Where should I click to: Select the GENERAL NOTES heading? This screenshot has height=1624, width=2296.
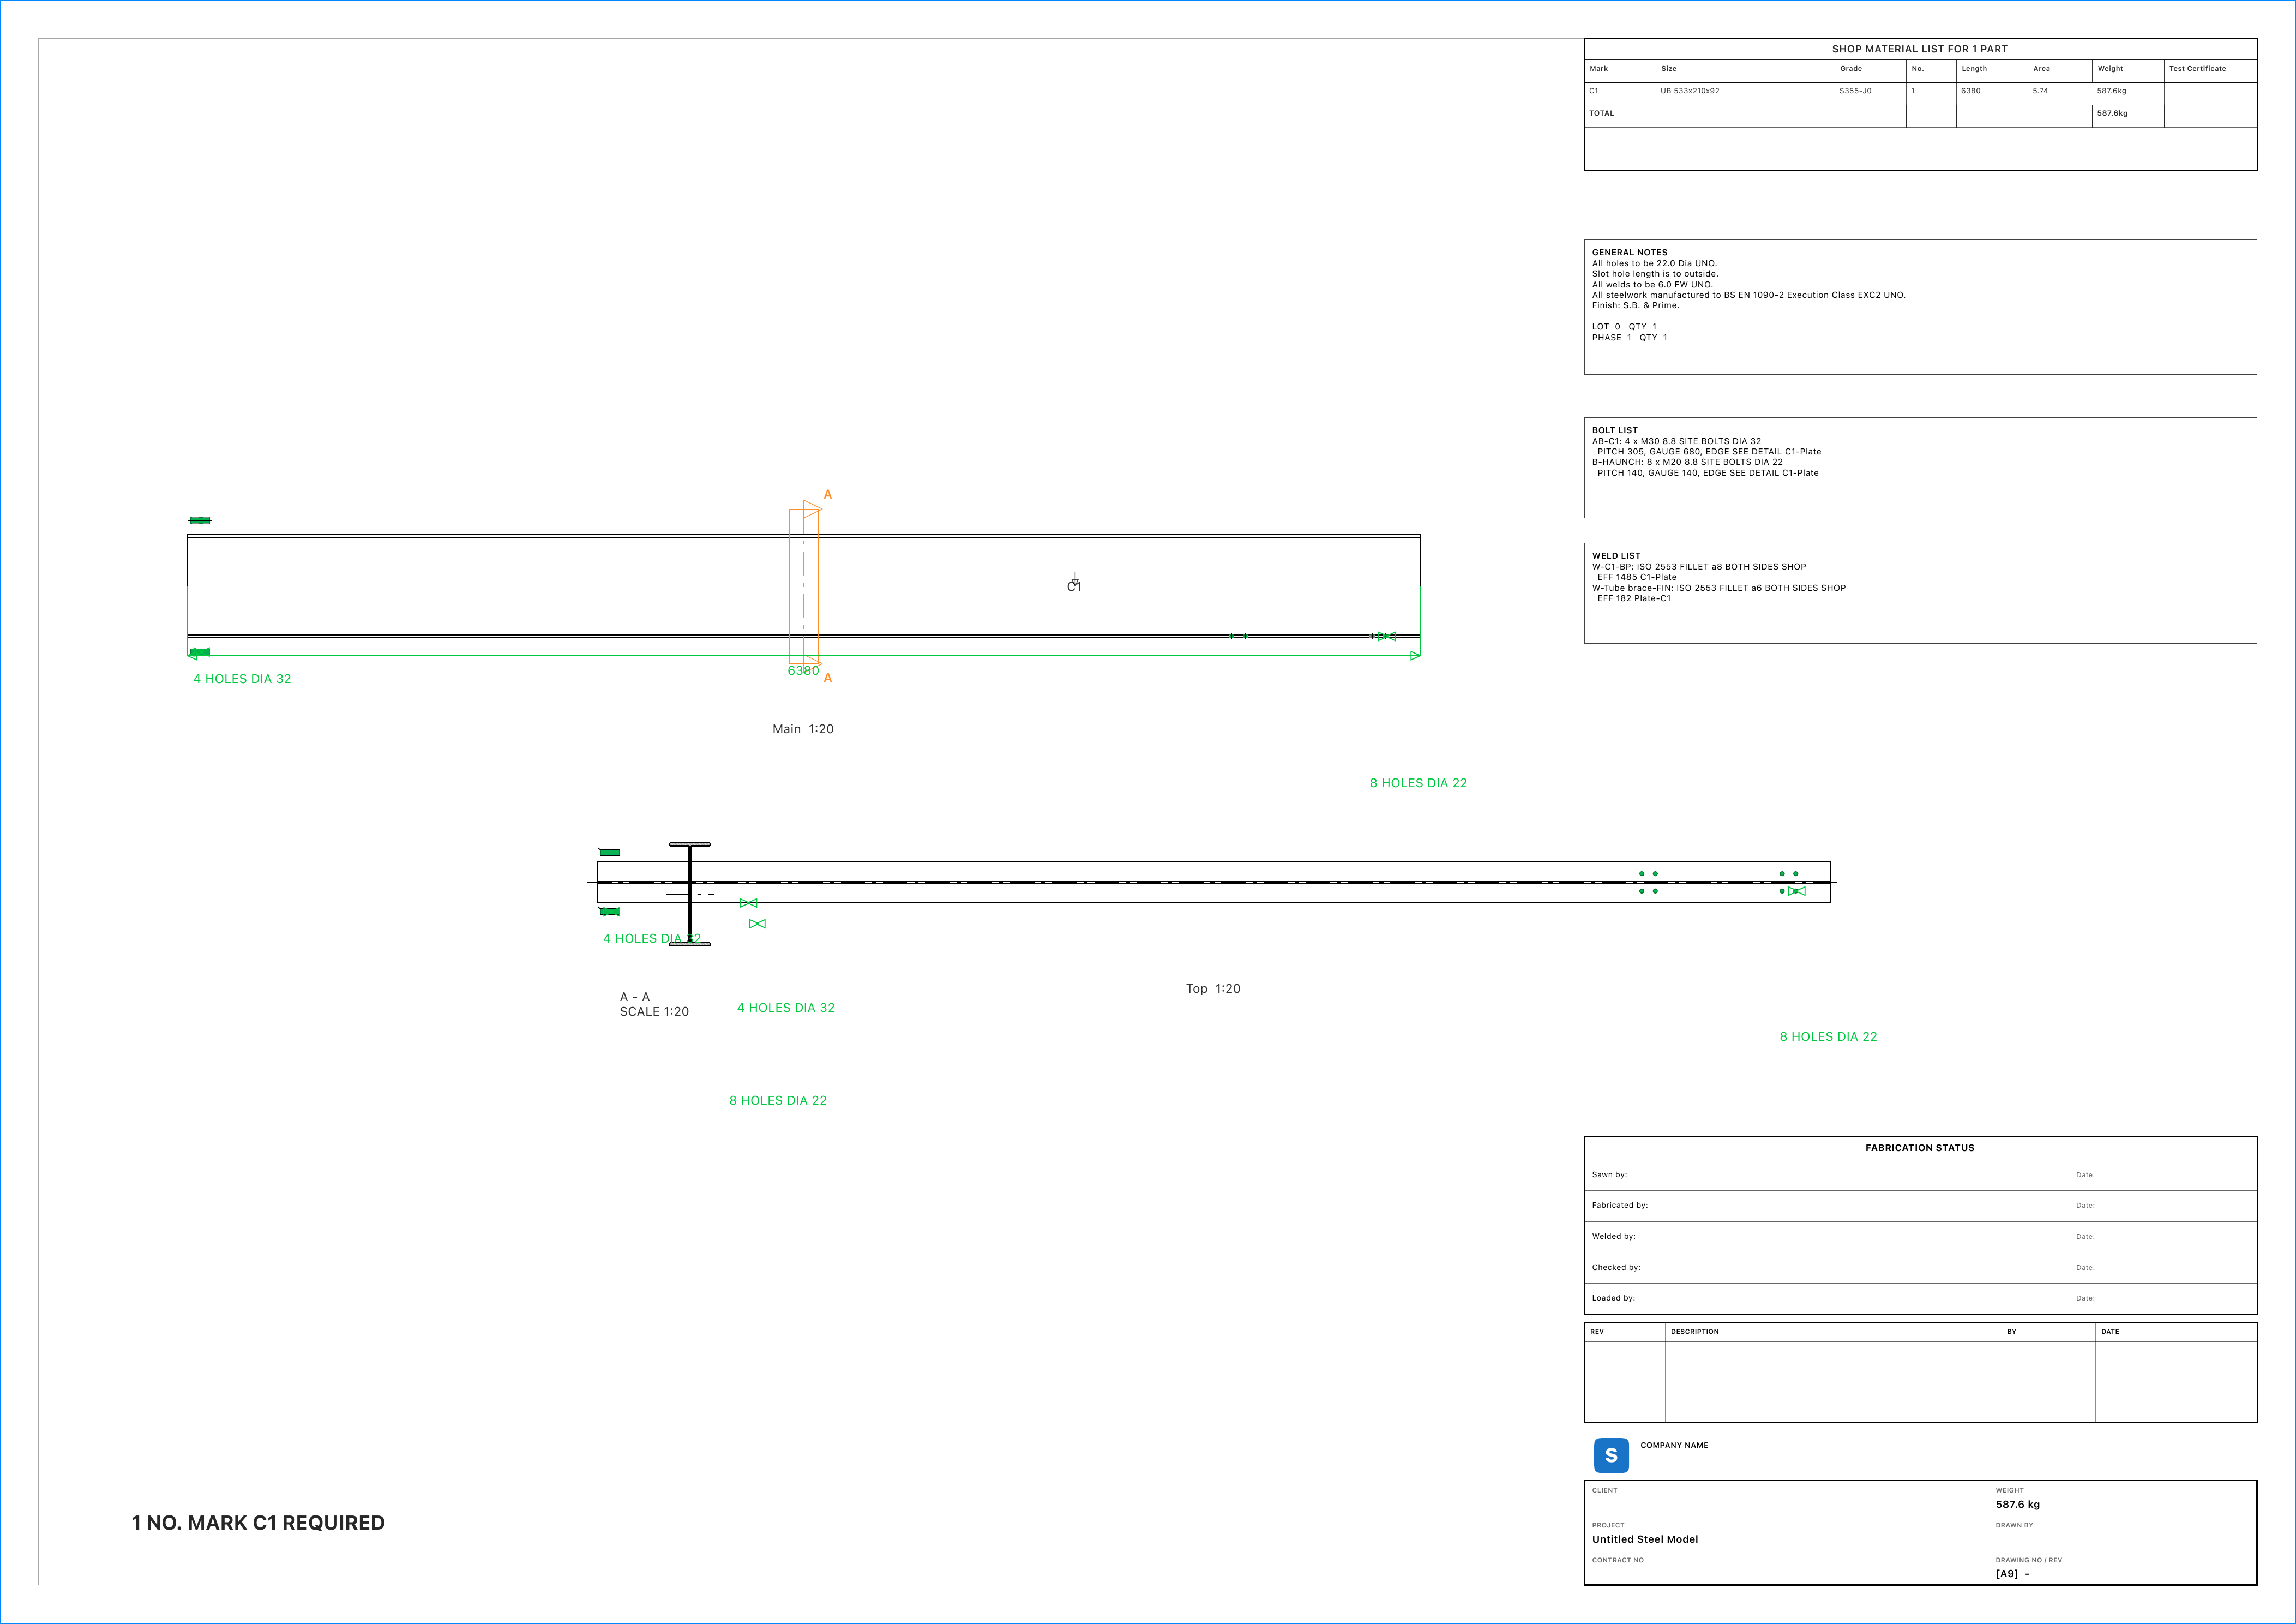pos(1630,253)
